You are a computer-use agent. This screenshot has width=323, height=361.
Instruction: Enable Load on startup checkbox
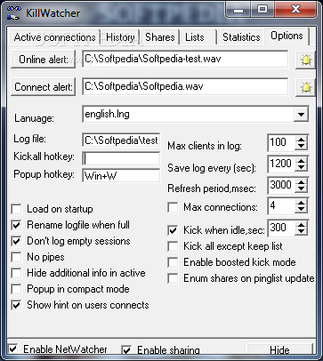tap(16, 209)
